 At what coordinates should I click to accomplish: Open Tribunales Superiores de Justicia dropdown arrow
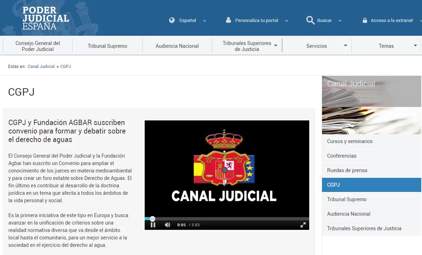point(276,46)
